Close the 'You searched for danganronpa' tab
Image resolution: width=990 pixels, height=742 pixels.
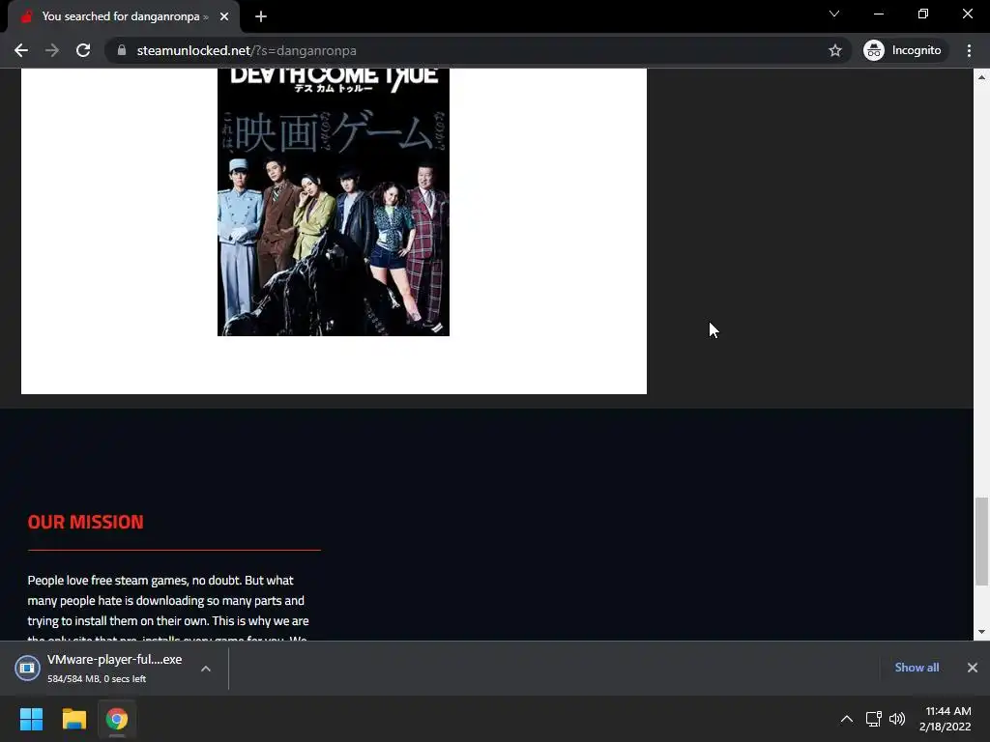[224, 16]
